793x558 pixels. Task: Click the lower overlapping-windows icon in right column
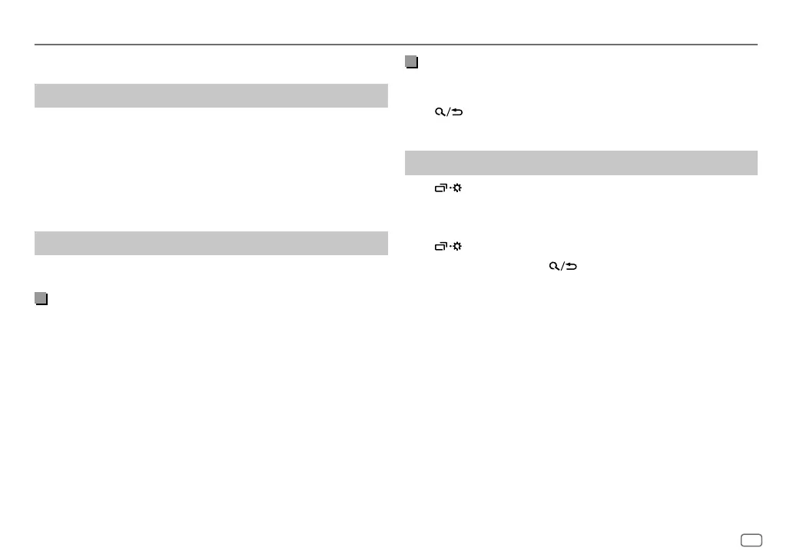440,247
